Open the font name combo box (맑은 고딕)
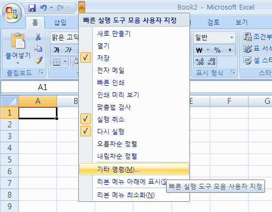 point(64,37)
